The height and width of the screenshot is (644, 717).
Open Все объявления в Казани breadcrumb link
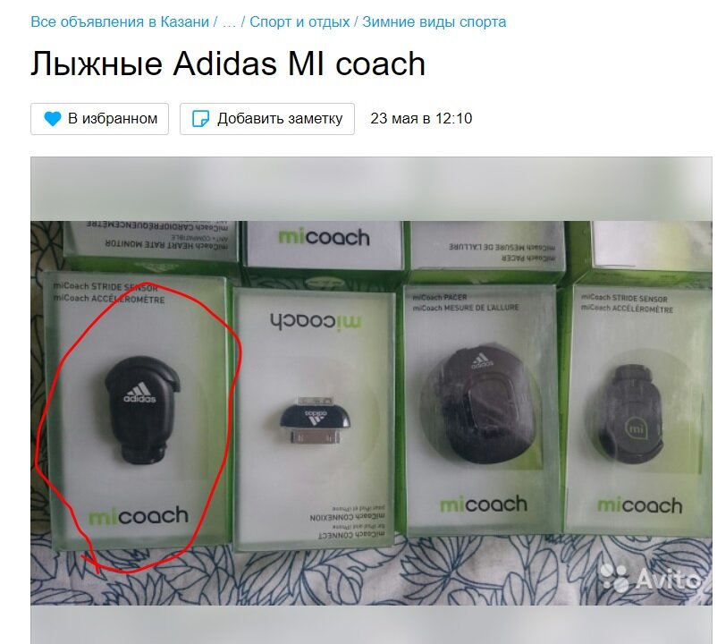coord(120,22)
